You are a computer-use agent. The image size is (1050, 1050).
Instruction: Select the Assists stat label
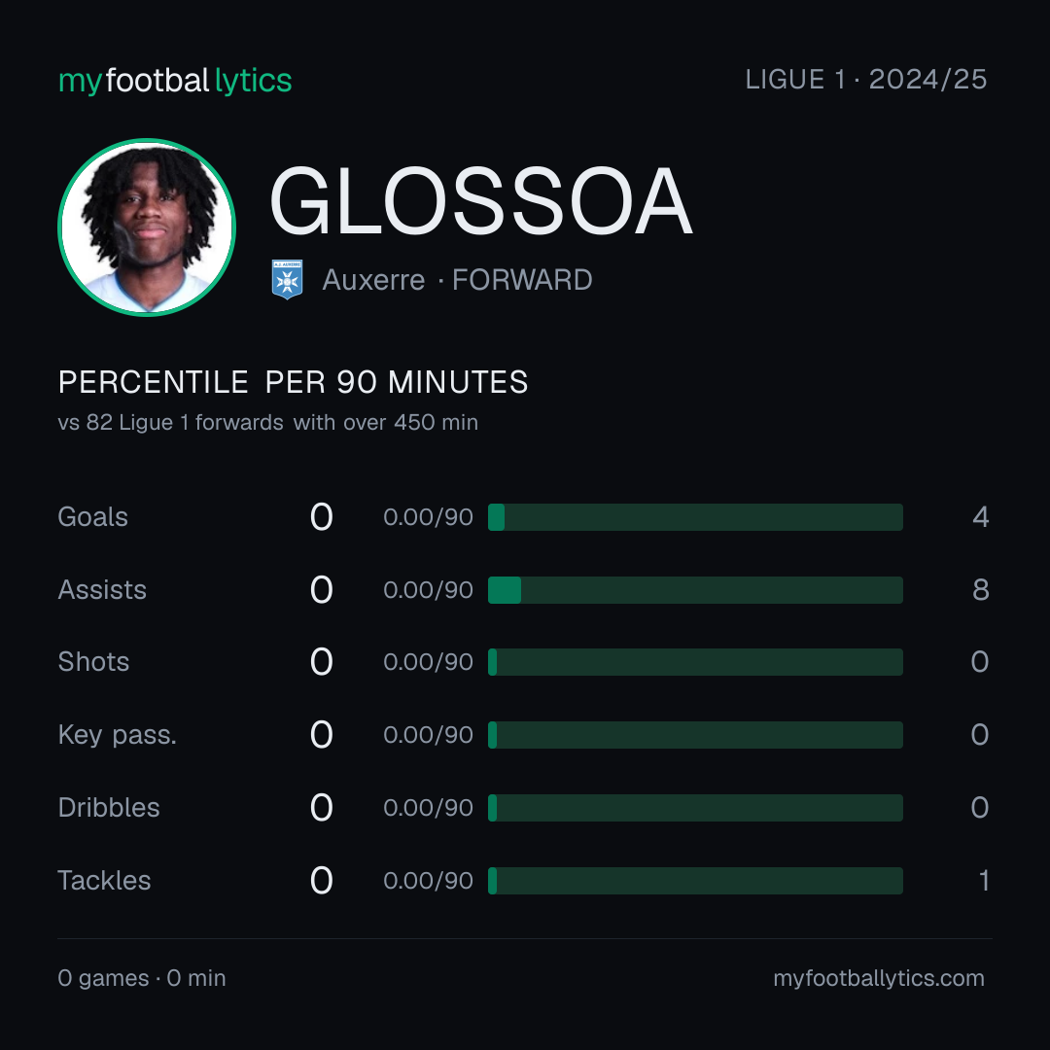[102, 590]
